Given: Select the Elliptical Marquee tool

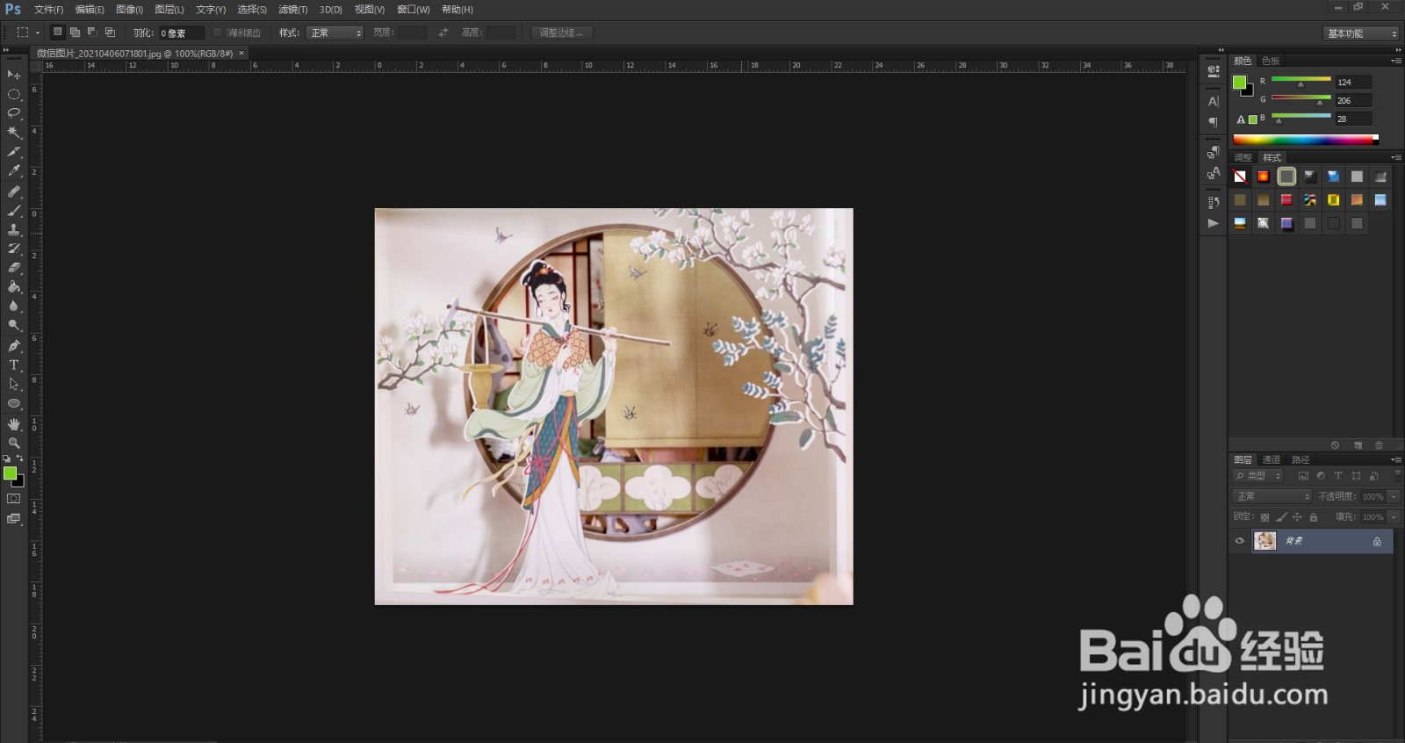Looking at the screenshot, I should coord(13,94).
